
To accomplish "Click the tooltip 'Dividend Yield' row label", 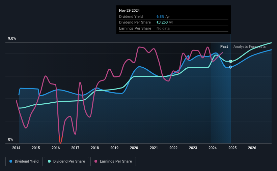I will tap(131, 16).
